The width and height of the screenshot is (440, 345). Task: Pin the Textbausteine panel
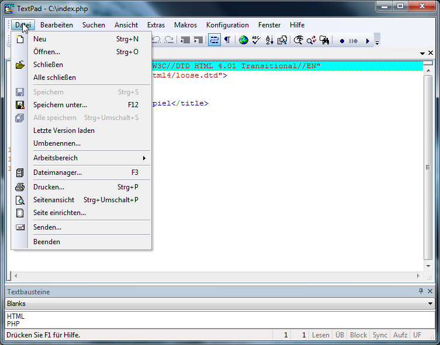pyautogui.click(x=421, y=291)
